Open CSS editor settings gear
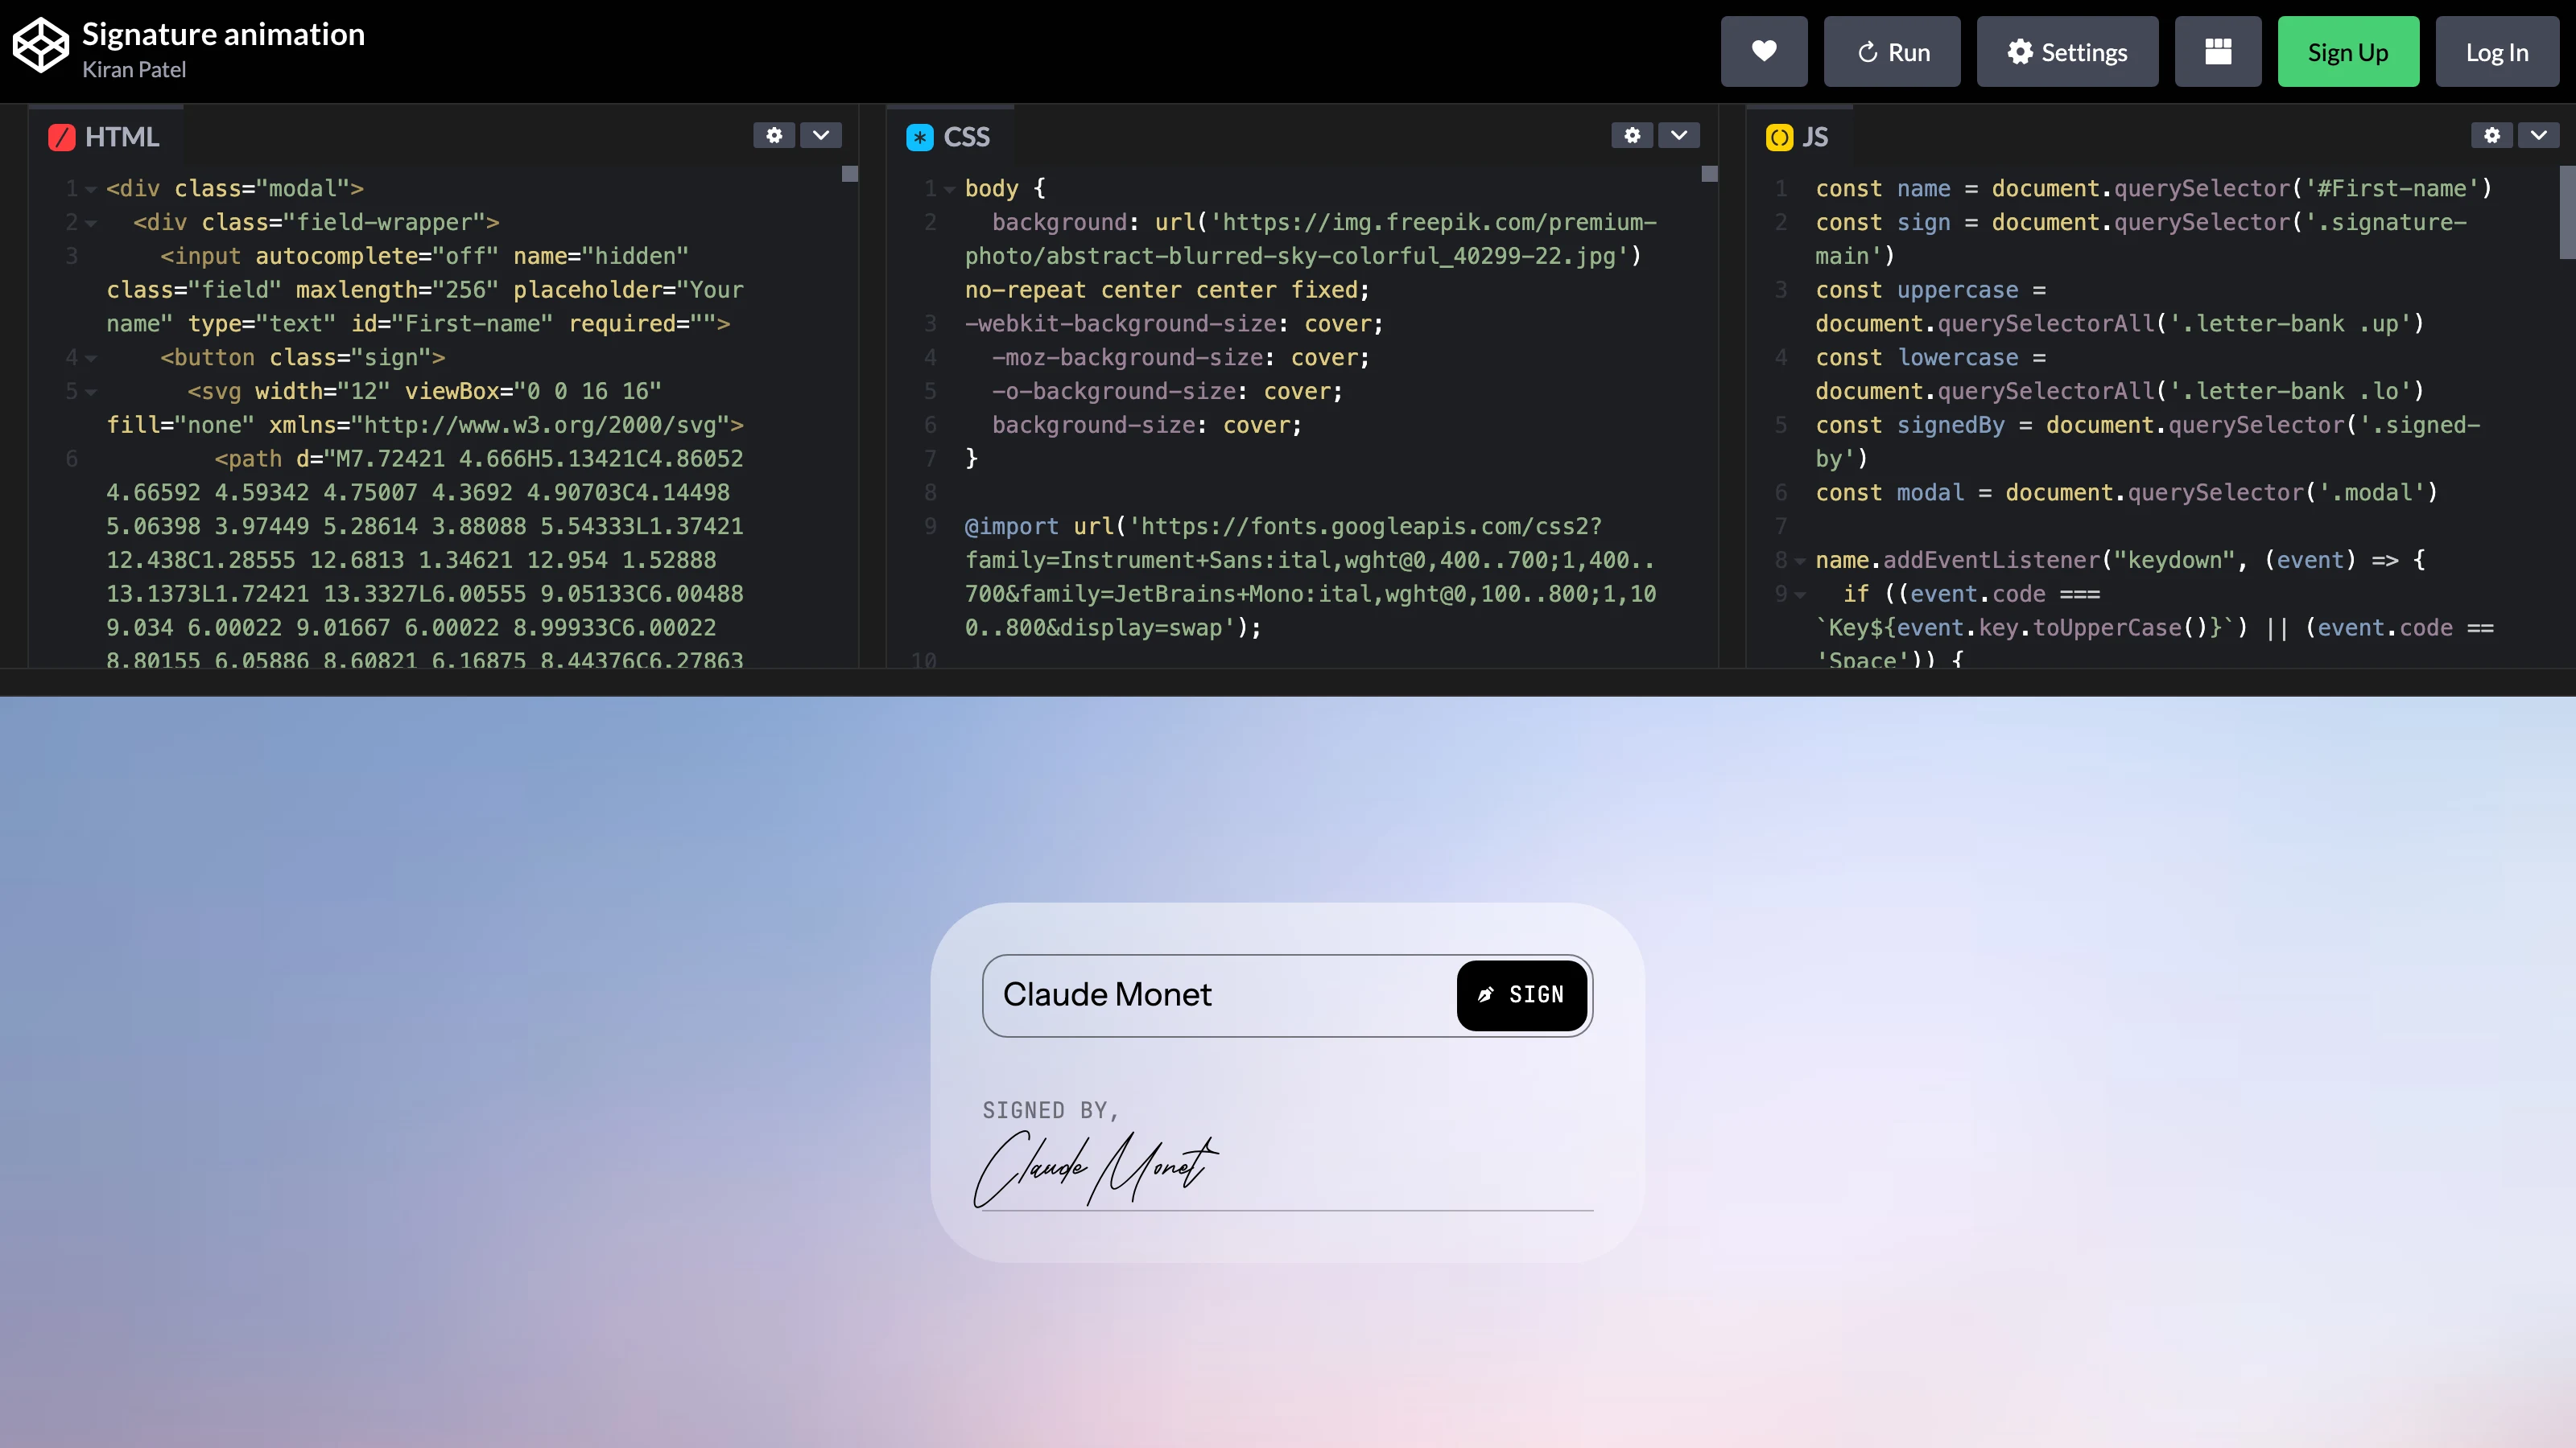Screen dimensions: 2576x1448 pos(1632,135)
